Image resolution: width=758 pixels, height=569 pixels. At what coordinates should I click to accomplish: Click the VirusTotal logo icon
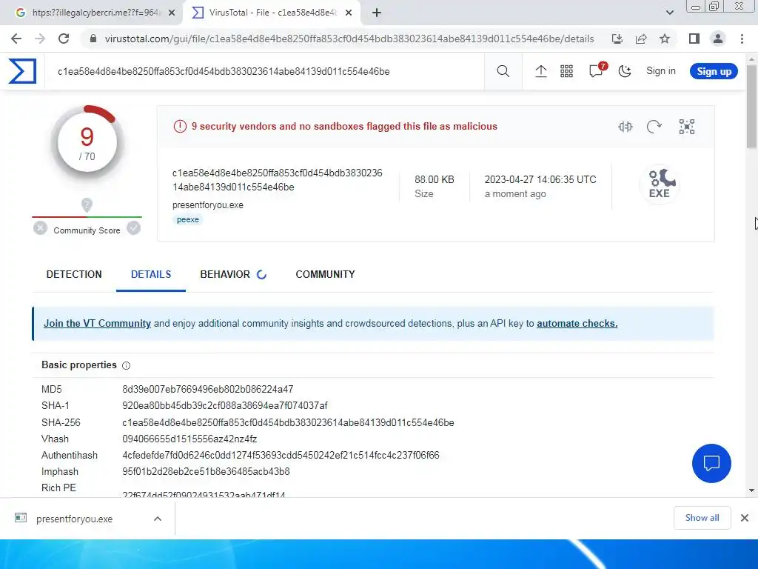[22, 71]
